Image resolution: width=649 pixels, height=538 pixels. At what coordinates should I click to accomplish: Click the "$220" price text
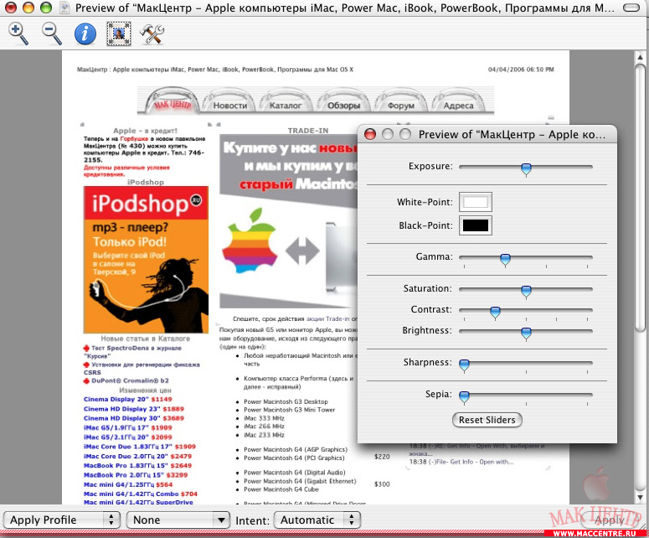coord(382,457)
